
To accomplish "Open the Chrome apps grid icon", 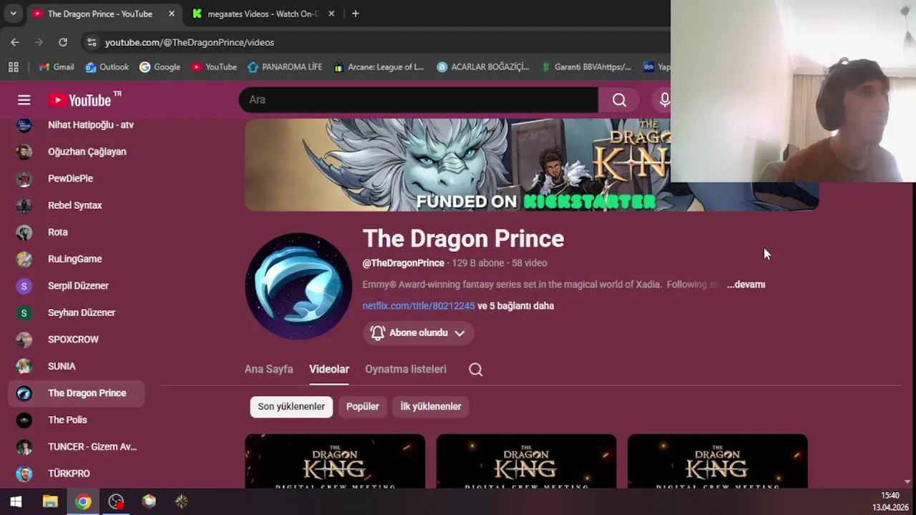I will click(13, 67).
